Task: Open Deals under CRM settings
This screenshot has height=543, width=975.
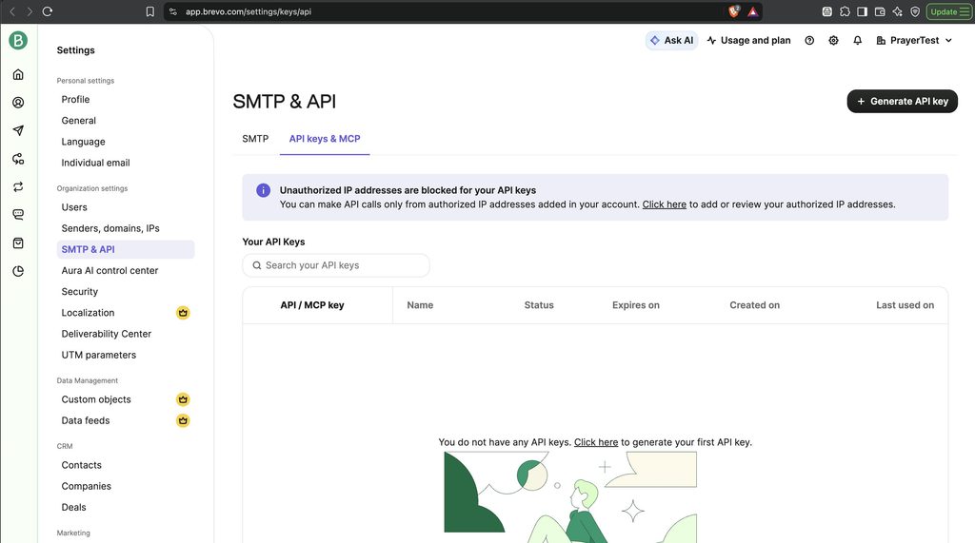Action: point(73,508)
